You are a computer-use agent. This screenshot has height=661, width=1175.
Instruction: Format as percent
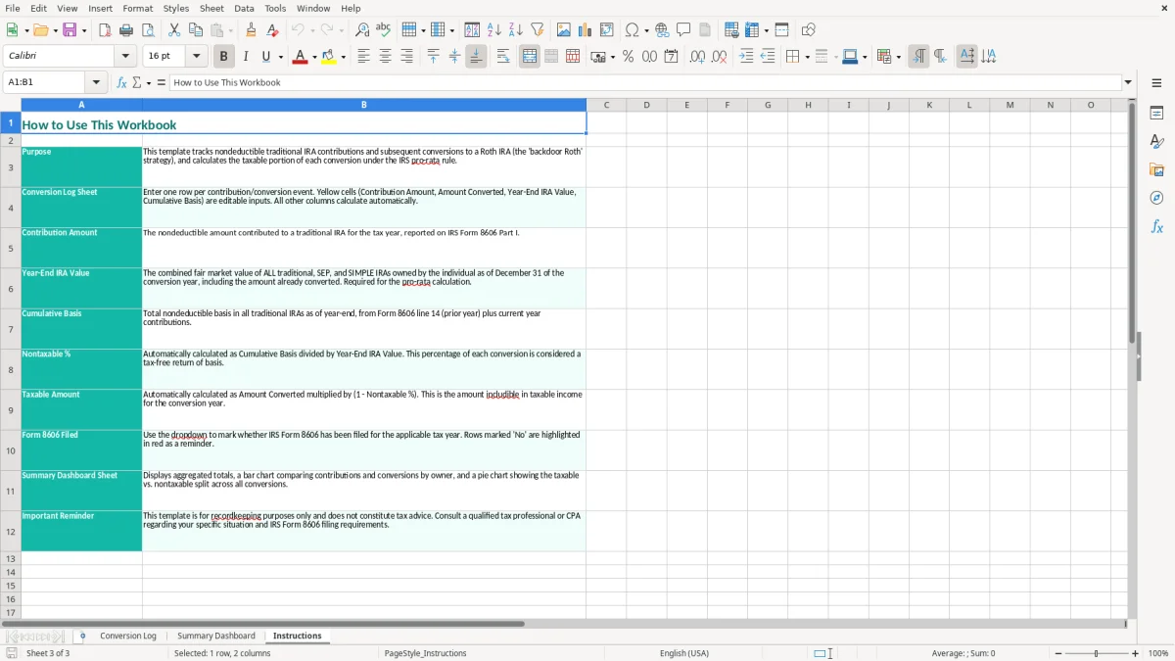tap(628, 57)
